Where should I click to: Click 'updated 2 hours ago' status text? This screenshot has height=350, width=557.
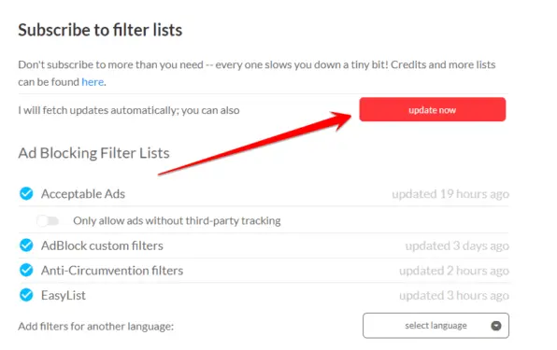[x=454, y=271]
